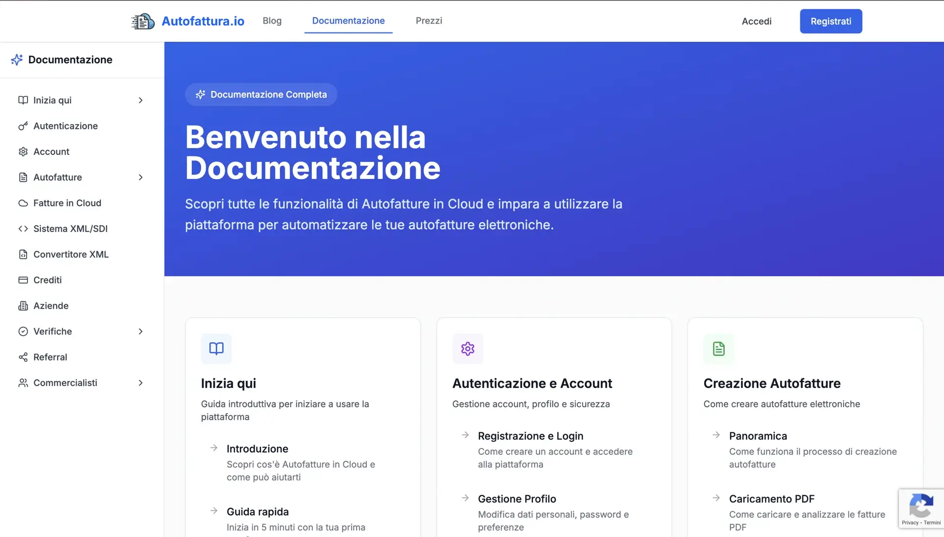Image resolution: width=944 pixels, height=537 pixels.
Task: Click the Sistema XML/SDI code icon
Action: coord(22,228)
